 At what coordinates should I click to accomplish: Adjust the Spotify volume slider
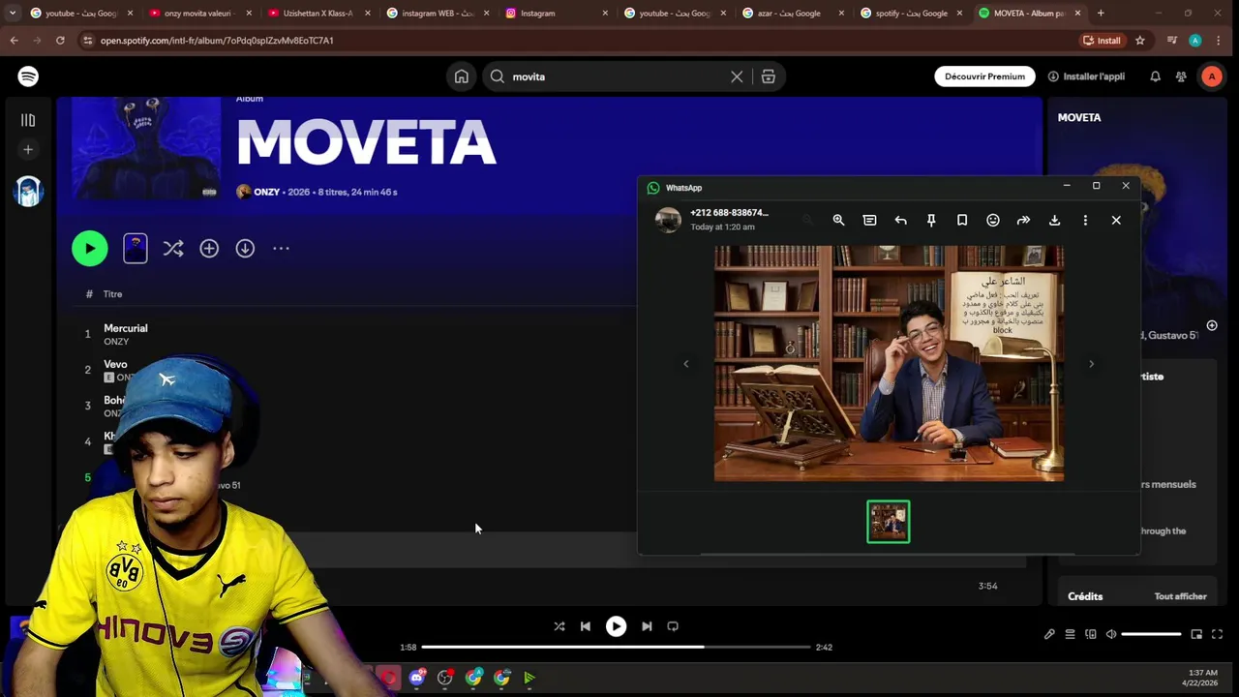[x=1151, y=634]
